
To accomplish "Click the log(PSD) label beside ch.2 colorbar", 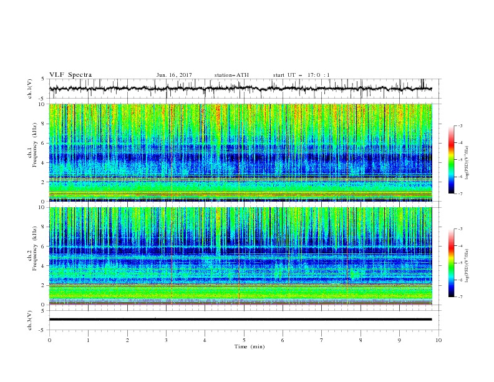I will [x=467, y=266].
